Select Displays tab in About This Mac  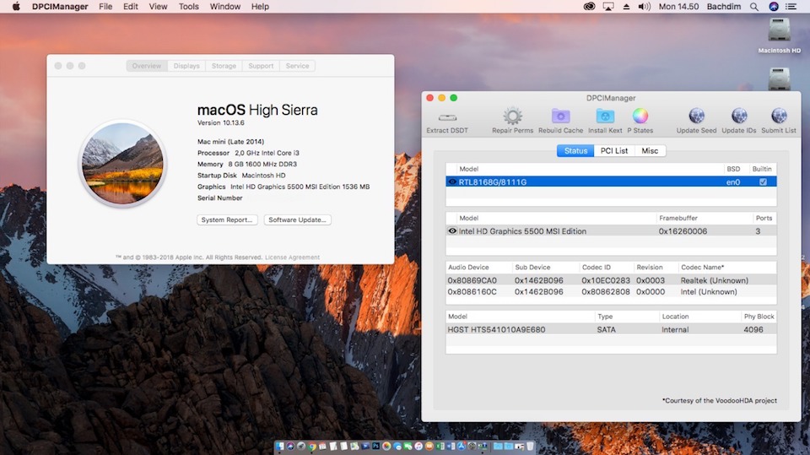coord(186,66)
